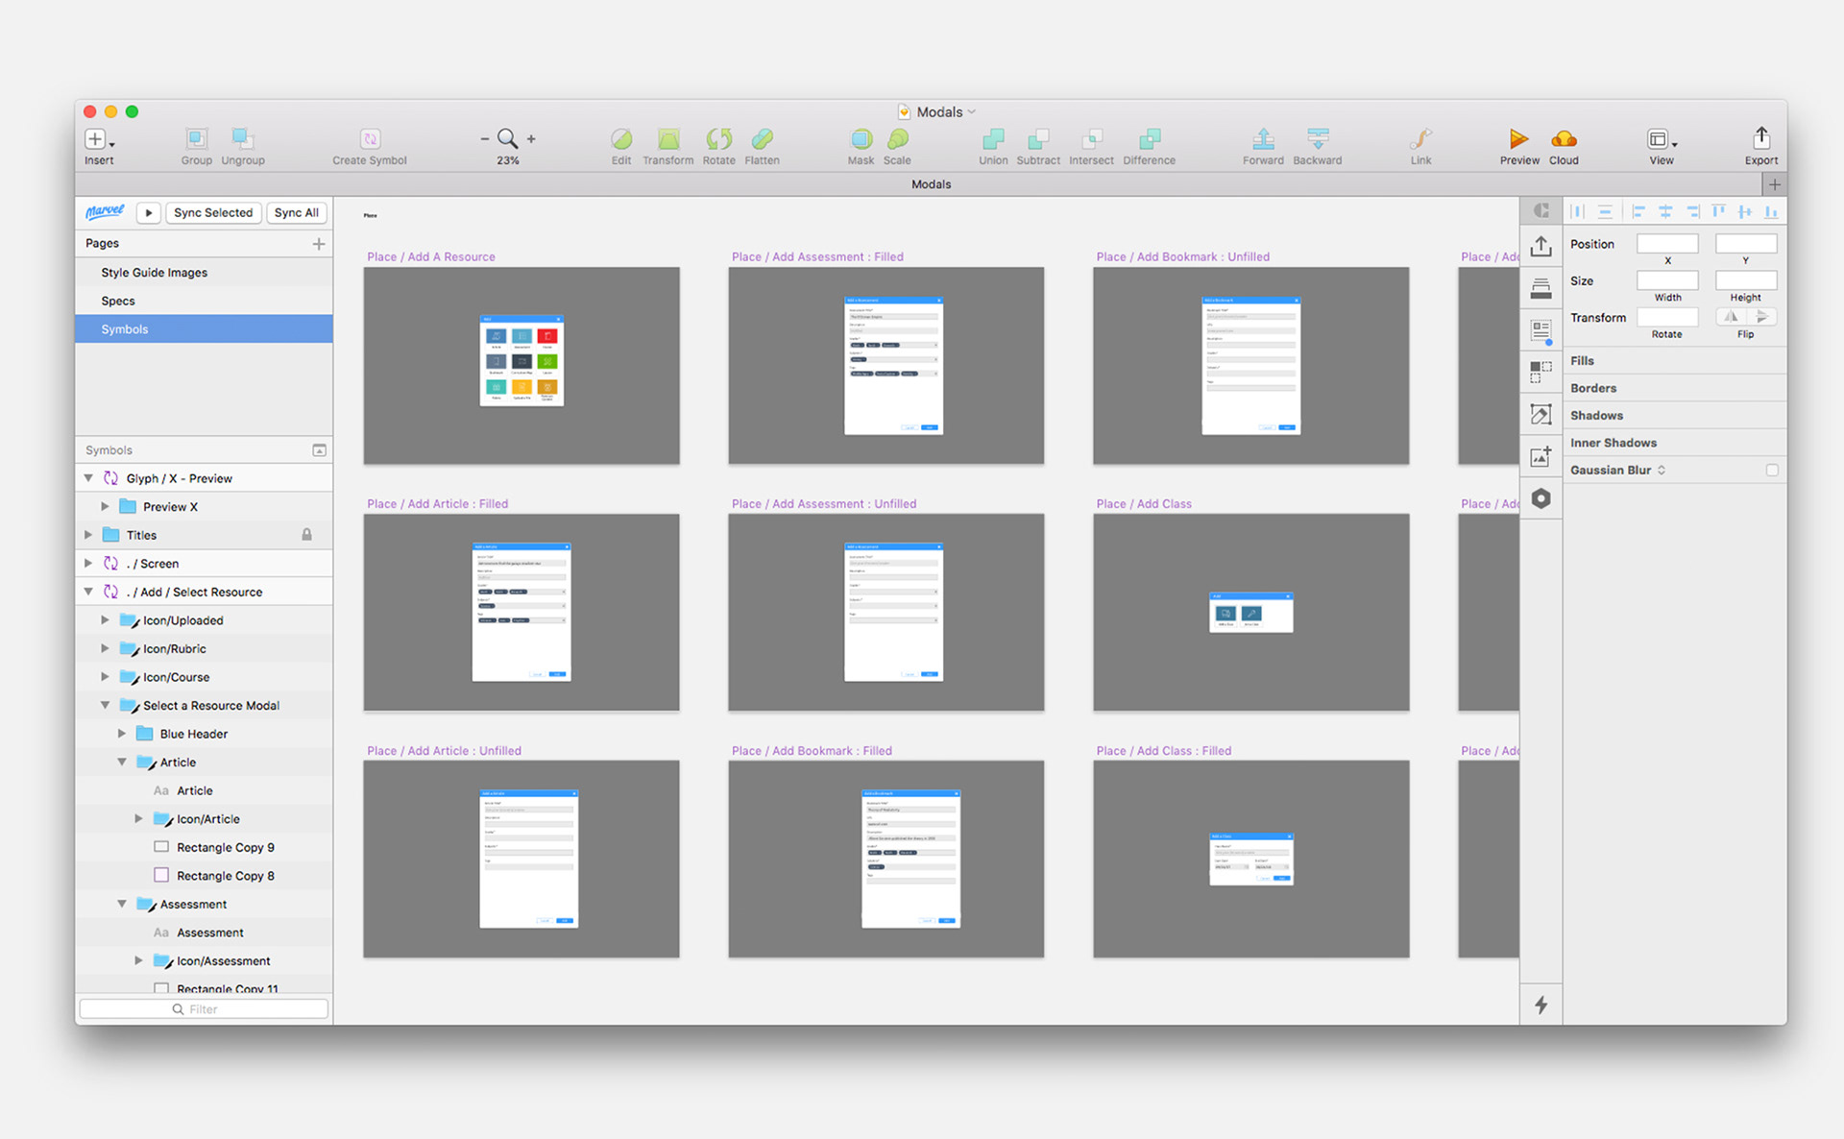
Task: Expand the Titles group
Action: point(88,534)
